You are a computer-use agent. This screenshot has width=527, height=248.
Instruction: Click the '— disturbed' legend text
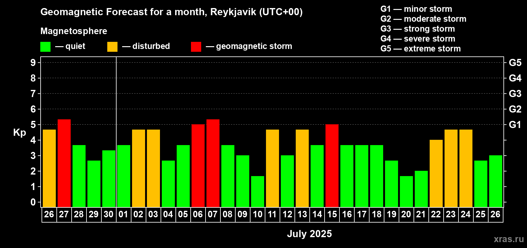click(146, 46)
